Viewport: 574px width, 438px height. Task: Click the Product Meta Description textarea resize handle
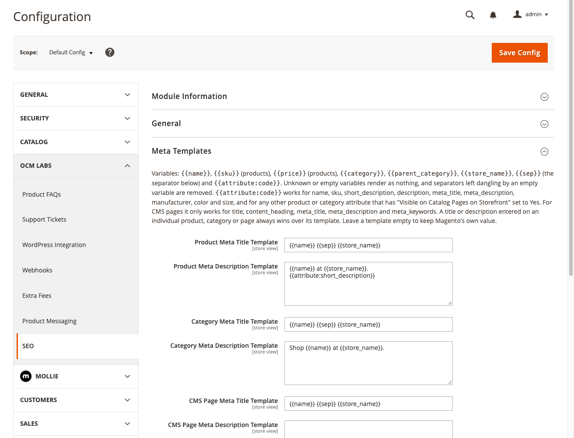point(450,303)
